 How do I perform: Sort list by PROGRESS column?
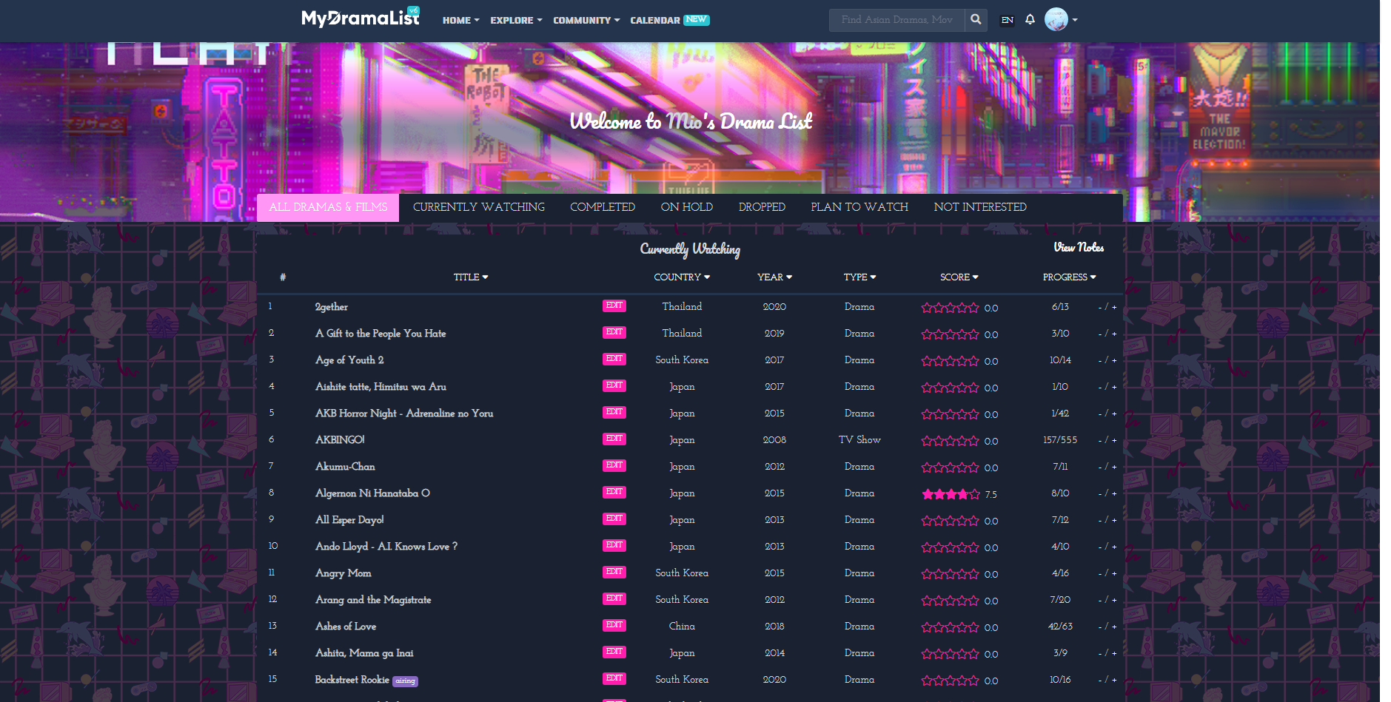(1069, 277)
